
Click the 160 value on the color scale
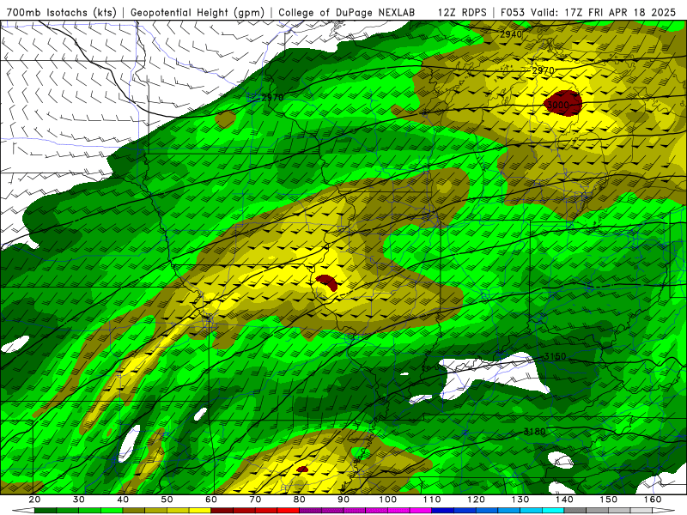(653, 500)
